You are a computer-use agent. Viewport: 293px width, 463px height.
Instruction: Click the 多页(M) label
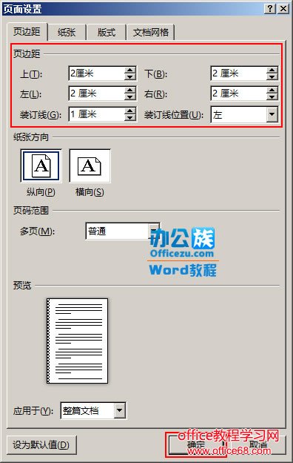point(38,231)
